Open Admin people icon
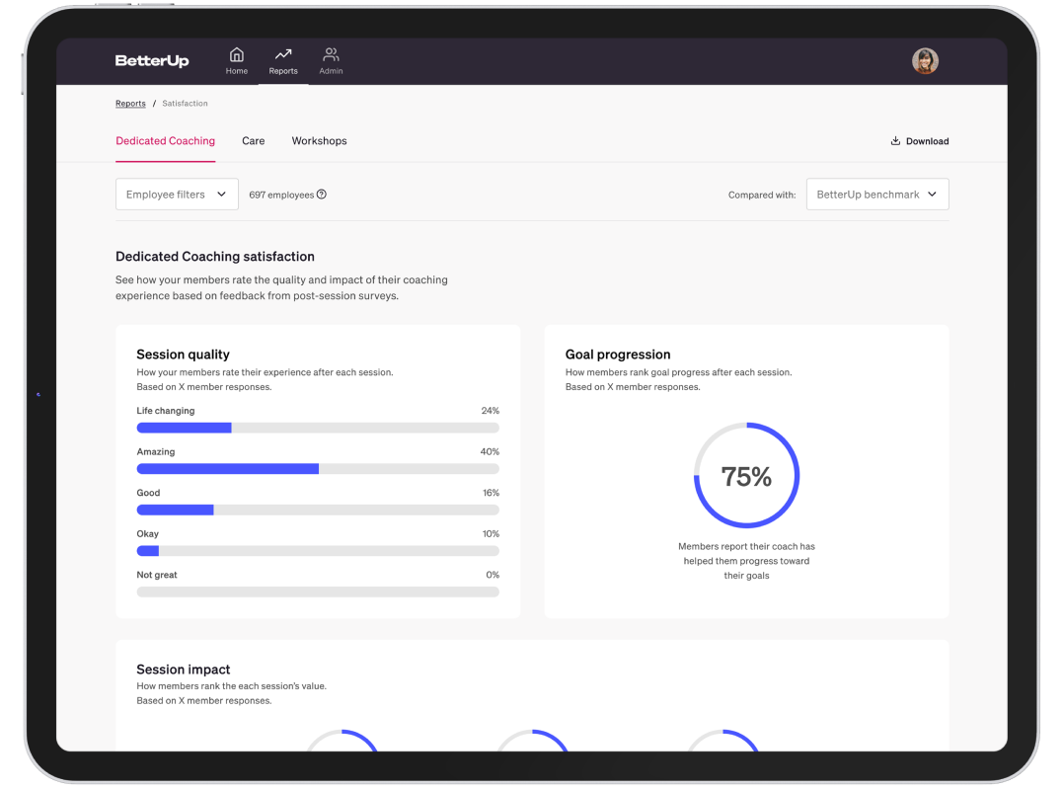Screen dimensions: 1064x790 pos(331,55)
